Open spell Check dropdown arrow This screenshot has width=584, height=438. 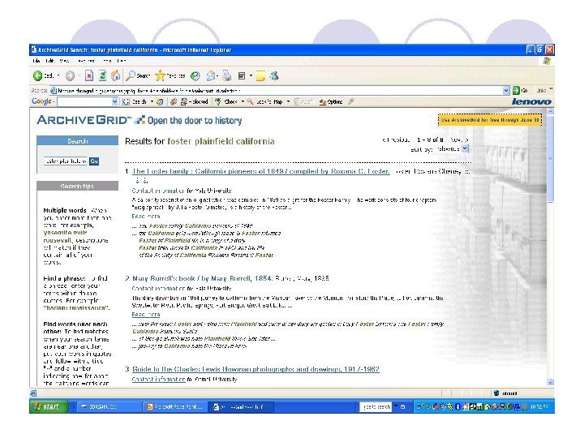(243, 101)
